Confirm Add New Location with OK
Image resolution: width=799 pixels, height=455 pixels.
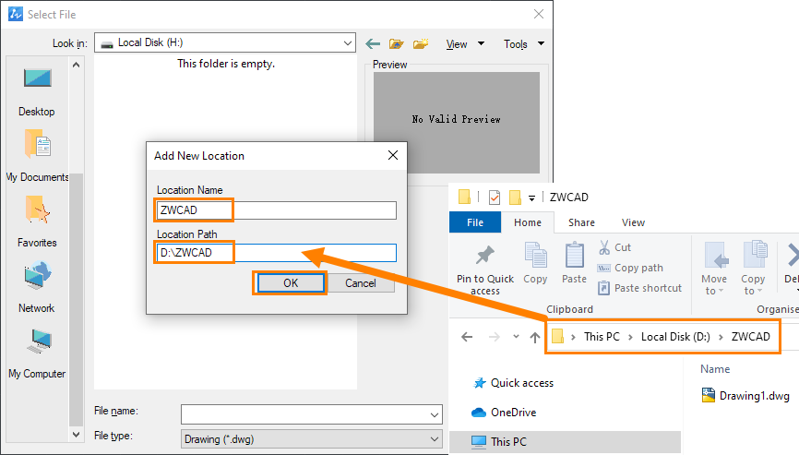pyautogui.click(x=291, y=283)
